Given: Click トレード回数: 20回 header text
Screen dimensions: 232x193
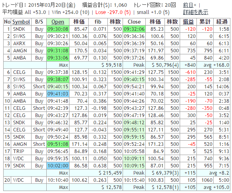Looking at the screenshot, I should pos(155,5).
